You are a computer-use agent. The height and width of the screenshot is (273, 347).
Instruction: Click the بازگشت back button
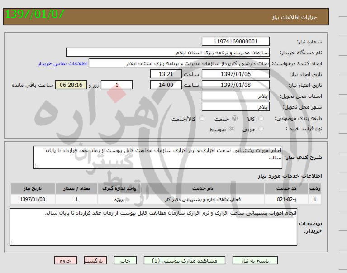(x=96, y=261)
